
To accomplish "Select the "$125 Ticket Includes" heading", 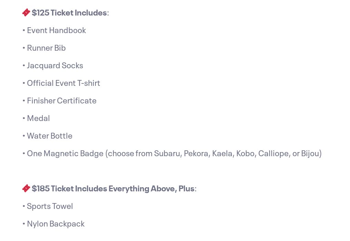I will pos(69,13).
